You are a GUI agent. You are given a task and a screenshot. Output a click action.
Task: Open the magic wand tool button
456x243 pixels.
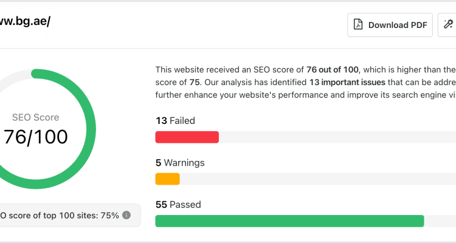(x=447, y=25)
